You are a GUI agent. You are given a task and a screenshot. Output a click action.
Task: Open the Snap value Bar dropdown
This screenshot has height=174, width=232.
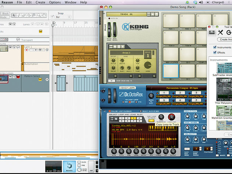tap(63, 17)
